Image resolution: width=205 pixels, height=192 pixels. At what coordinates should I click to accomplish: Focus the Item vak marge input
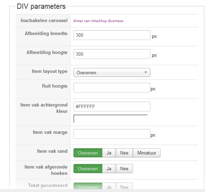coord(112,134)
